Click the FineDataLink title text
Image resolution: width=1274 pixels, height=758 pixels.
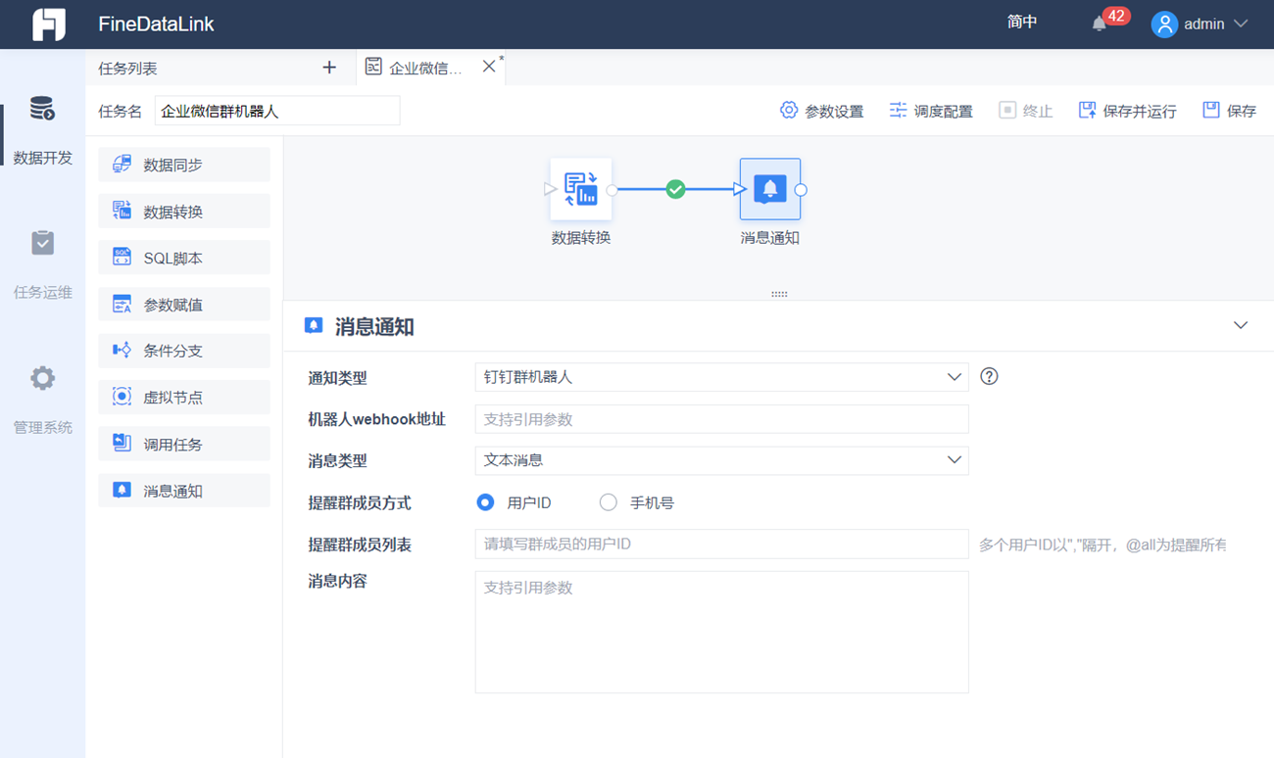(x=157, y=24)
